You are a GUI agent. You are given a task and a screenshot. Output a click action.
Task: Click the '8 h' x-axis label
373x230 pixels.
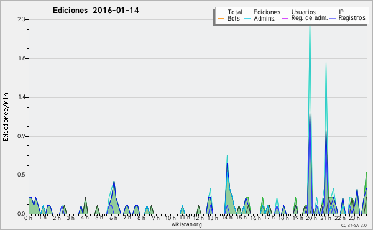[141, 218]
